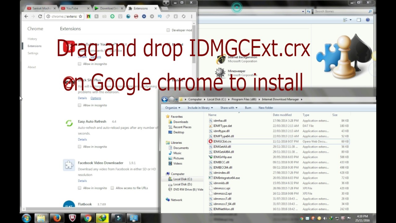Expand breadcrumb arrow after Local Disk (C:)
The width and height of the screenshot is (396, 223).
tap(229, 99)
